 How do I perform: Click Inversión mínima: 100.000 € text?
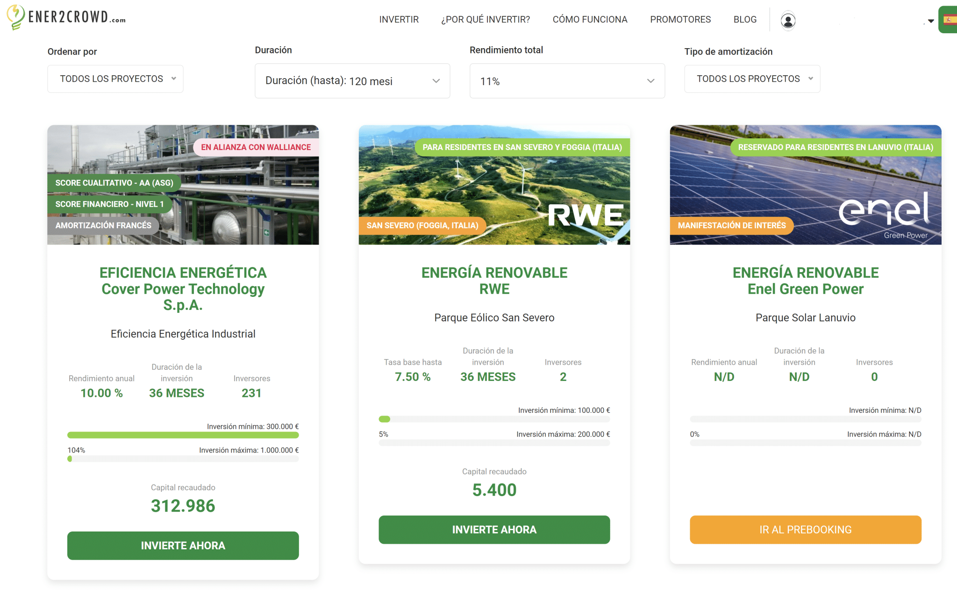(x=564, y=410)
